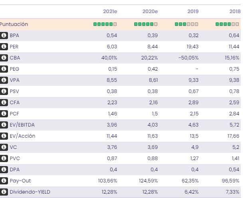Click the info icon beside EV/EBITDA
The width and height of the screenshot is (244, 198).
[x=4, y=125]
